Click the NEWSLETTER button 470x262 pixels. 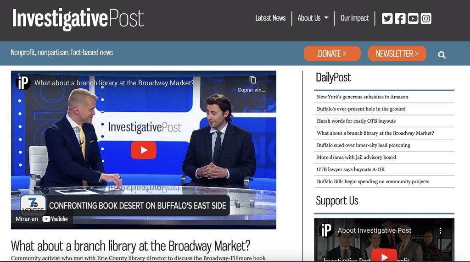click(397, 54)
